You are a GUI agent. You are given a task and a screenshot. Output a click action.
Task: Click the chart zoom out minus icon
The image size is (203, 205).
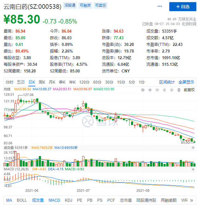pyautogui.click(x=157, y=90)
